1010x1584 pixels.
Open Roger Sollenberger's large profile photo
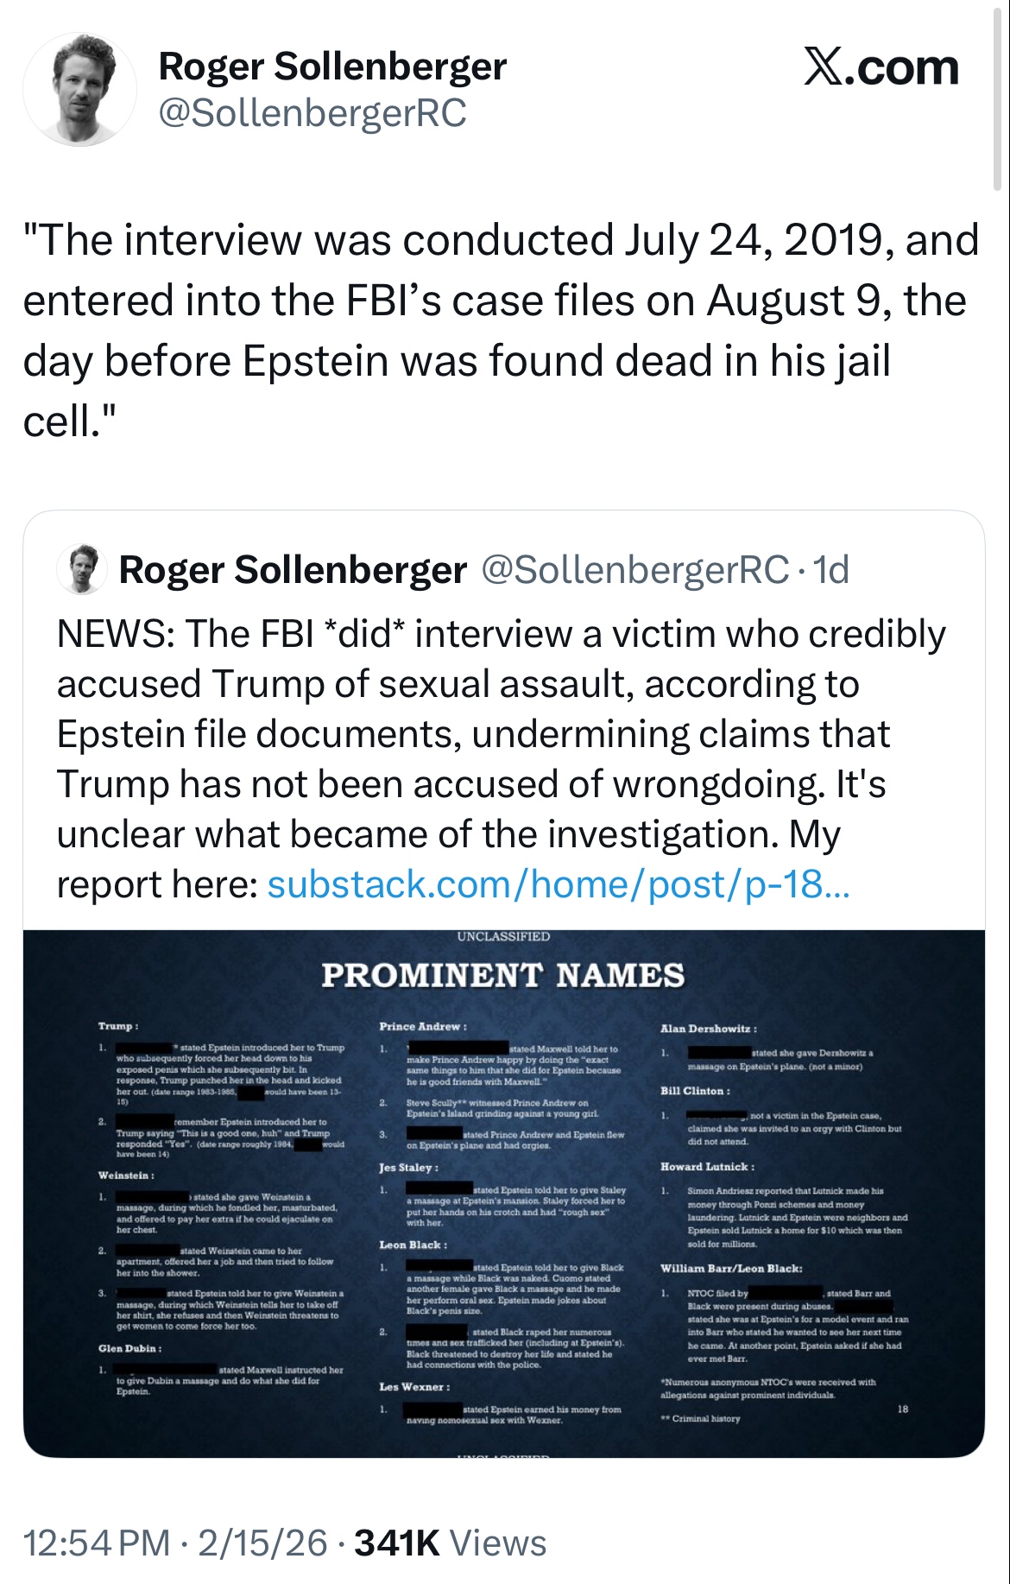tap(79, 90)
